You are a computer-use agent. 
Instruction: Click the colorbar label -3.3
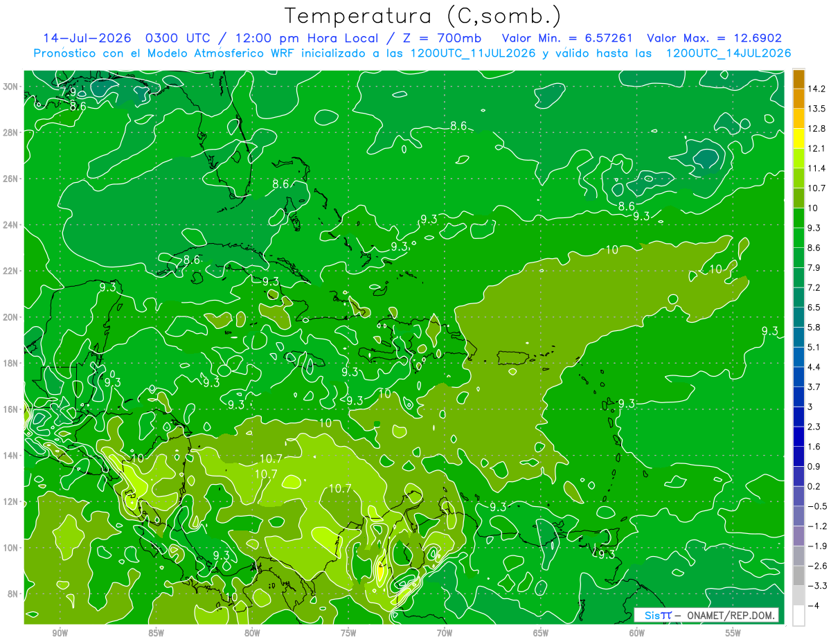tap(817, 585)
